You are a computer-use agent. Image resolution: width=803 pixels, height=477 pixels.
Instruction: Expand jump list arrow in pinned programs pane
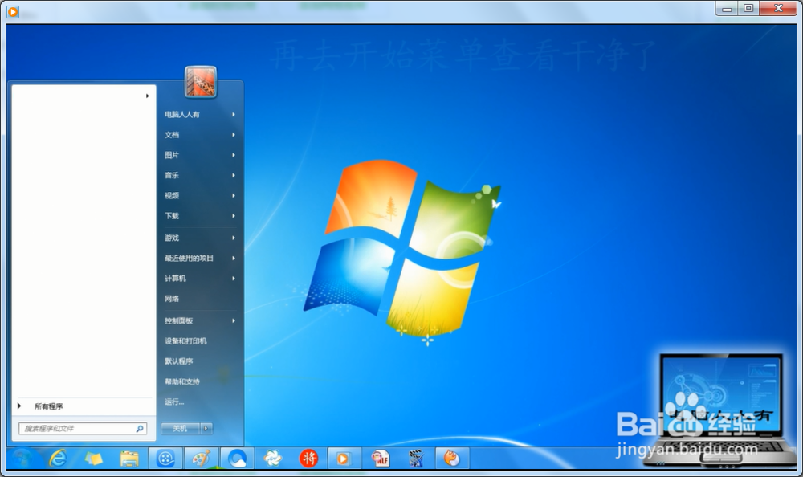pos(147,96)
